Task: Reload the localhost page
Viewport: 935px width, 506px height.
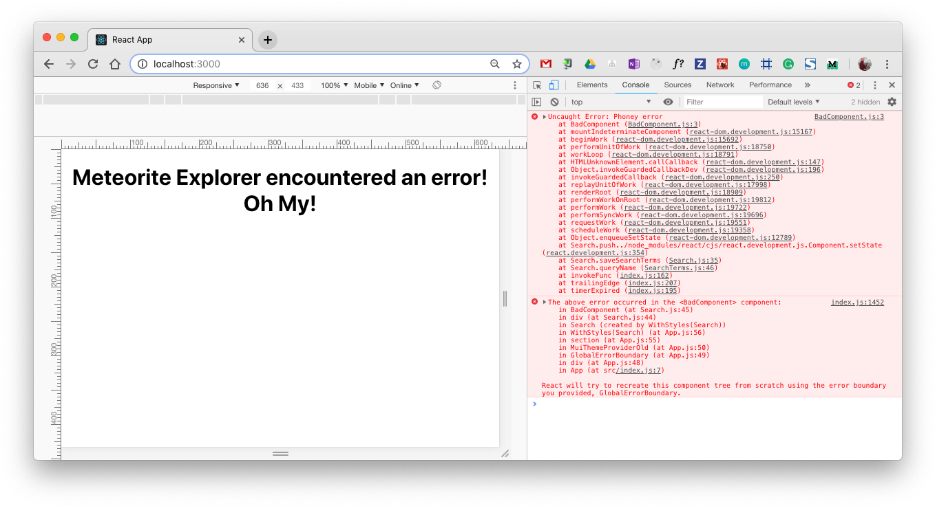Action: point(92,64)
